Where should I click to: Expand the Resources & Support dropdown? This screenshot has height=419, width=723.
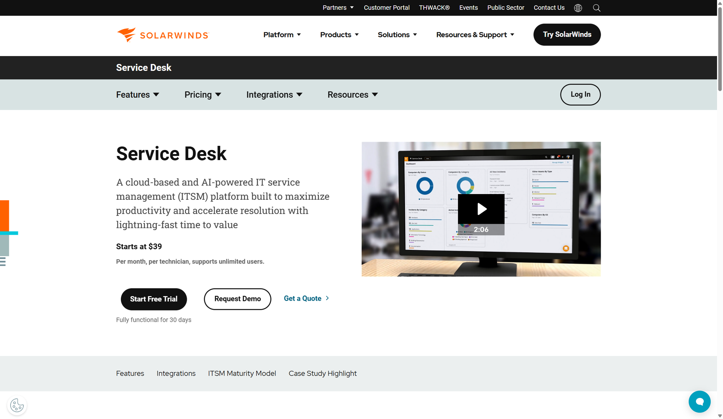475,35
